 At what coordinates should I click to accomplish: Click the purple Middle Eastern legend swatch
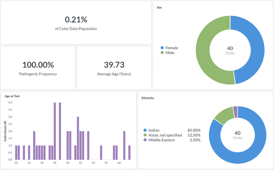click(x=145, y=140)
